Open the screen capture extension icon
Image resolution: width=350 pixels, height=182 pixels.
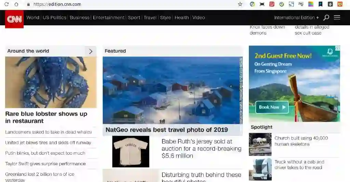pyautogui.click(x=262, y=4)
